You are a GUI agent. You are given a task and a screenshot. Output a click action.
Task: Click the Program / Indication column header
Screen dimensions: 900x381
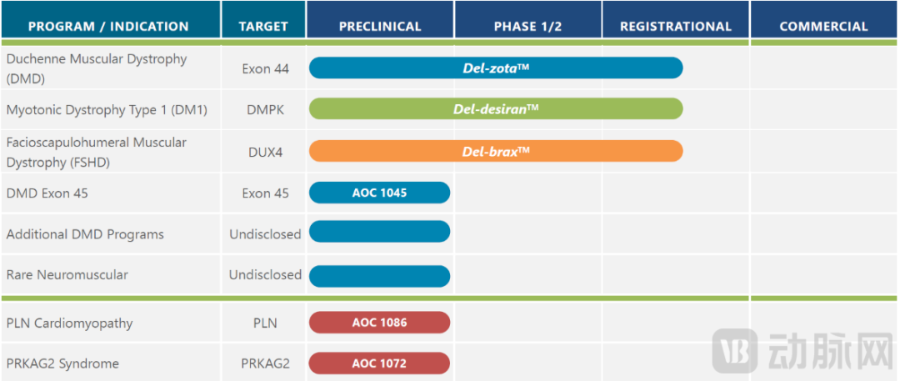point(108,26)
